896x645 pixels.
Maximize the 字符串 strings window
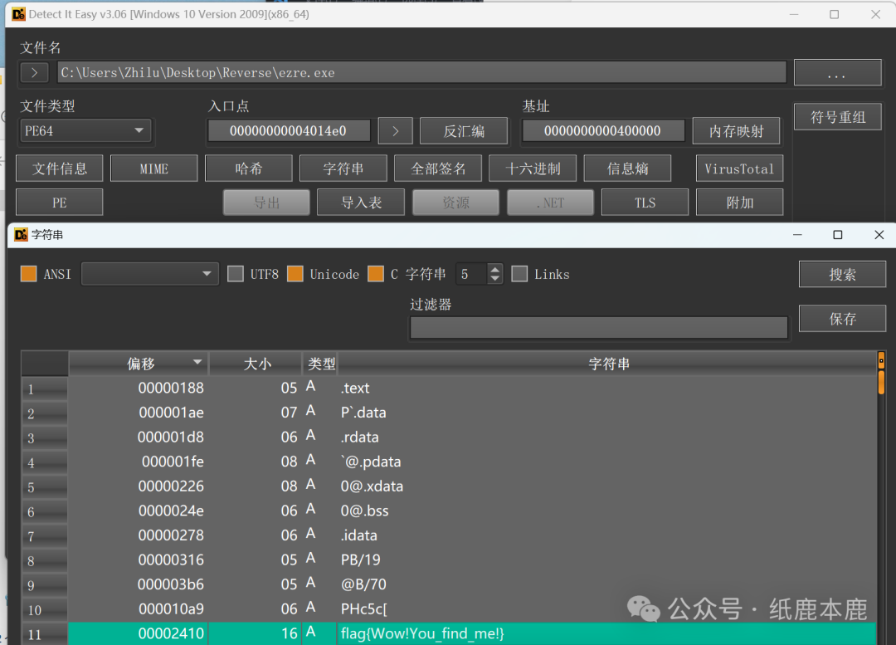(x=838, y=235)
